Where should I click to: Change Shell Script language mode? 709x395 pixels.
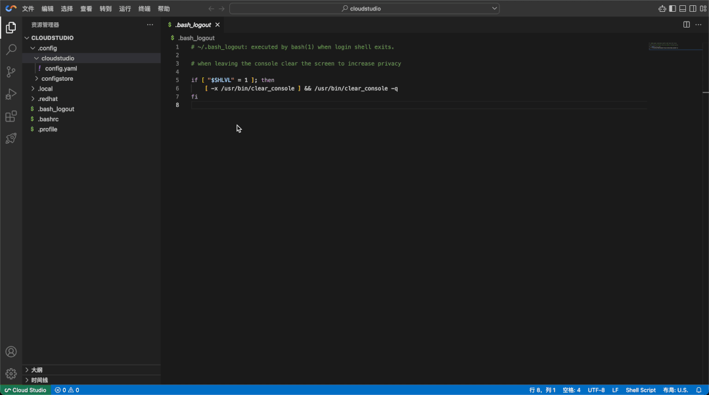(640, 390)
